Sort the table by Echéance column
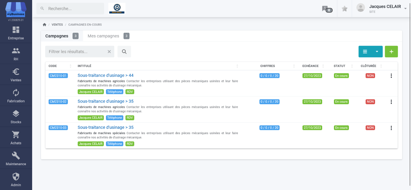Image resolution: width=411 pixels, height=190 pixels. [313, 66]
